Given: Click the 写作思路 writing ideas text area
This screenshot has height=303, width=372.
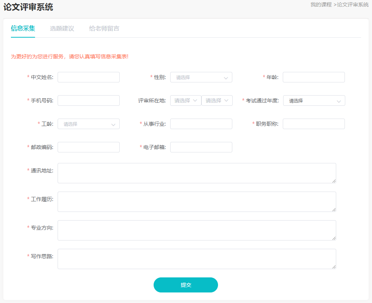Looking at the screenshot, I should pyautogui.click(x=197, y=259).
